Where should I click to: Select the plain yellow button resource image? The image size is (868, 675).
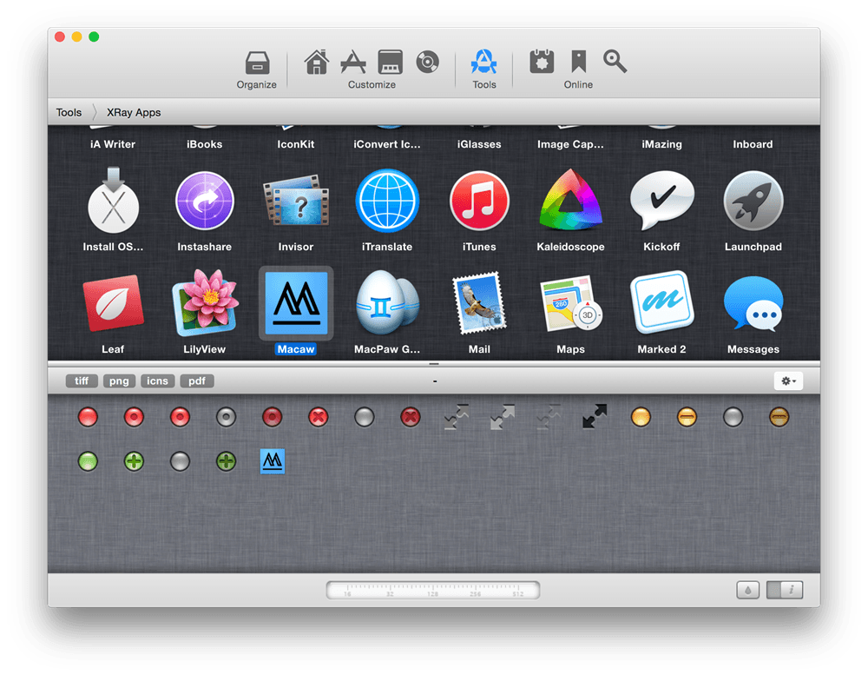click(641, 417)
